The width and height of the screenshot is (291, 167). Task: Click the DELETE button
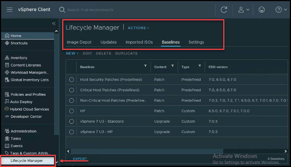[104, 53]
